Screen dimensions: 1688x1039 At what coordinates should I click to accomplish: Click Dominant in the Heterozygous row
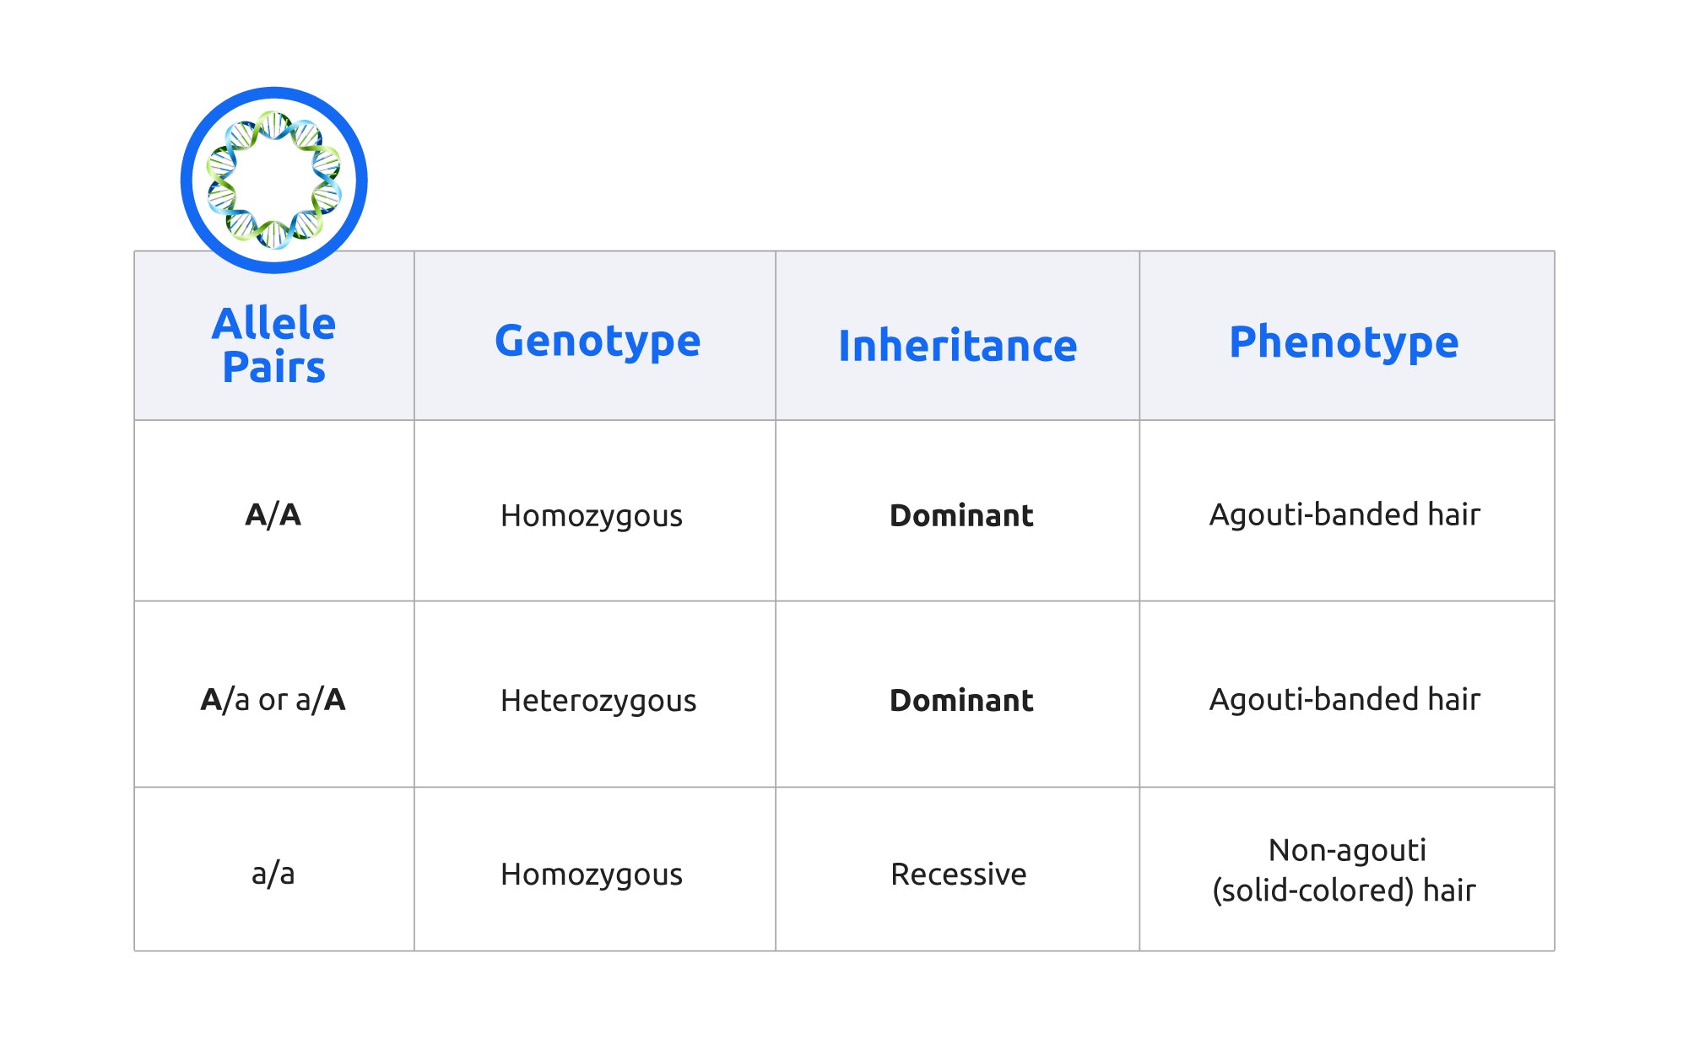961,701
